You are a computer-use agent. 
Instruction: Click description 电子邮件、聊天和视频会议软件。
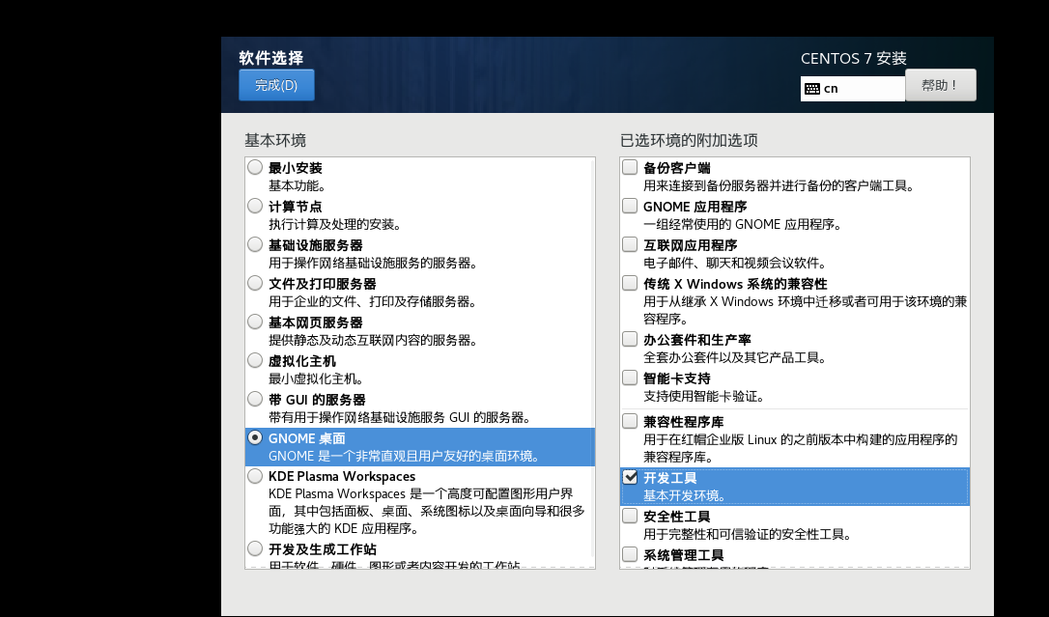pyautogui.click(x=734, y=264)
